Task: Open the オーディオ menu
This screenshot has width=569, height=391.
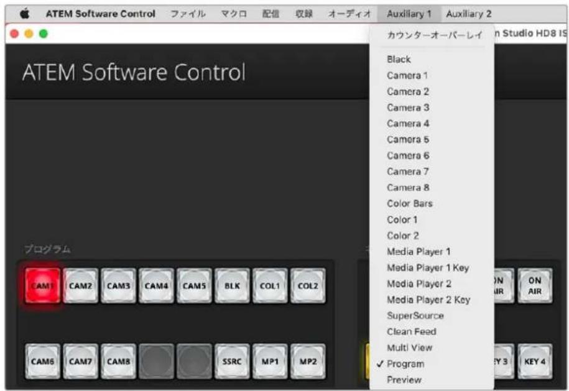Action: coord(350,14)
